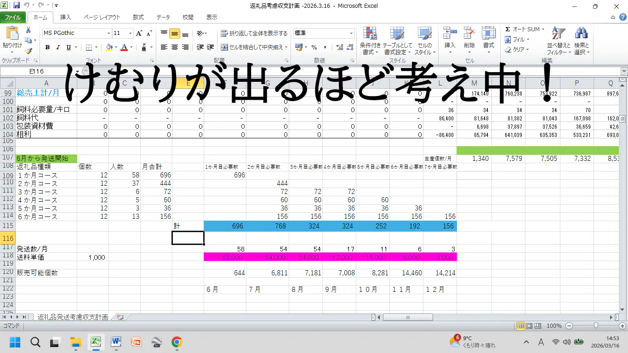
Task: Click the increase font size icon
Action: (x=139, y=33)
